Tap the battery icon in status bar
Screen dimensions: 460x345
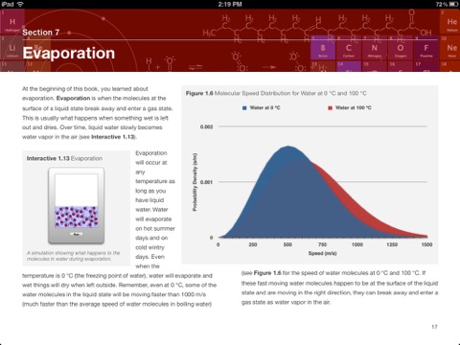pyautogui.click(x=453, y=4)
